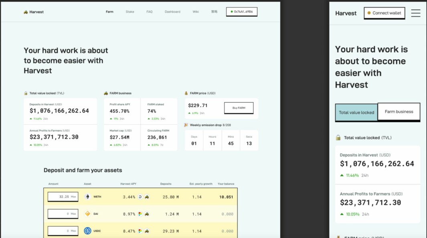Click the USDC amount input field
The image size is (427, 238).
pos(63,231)
